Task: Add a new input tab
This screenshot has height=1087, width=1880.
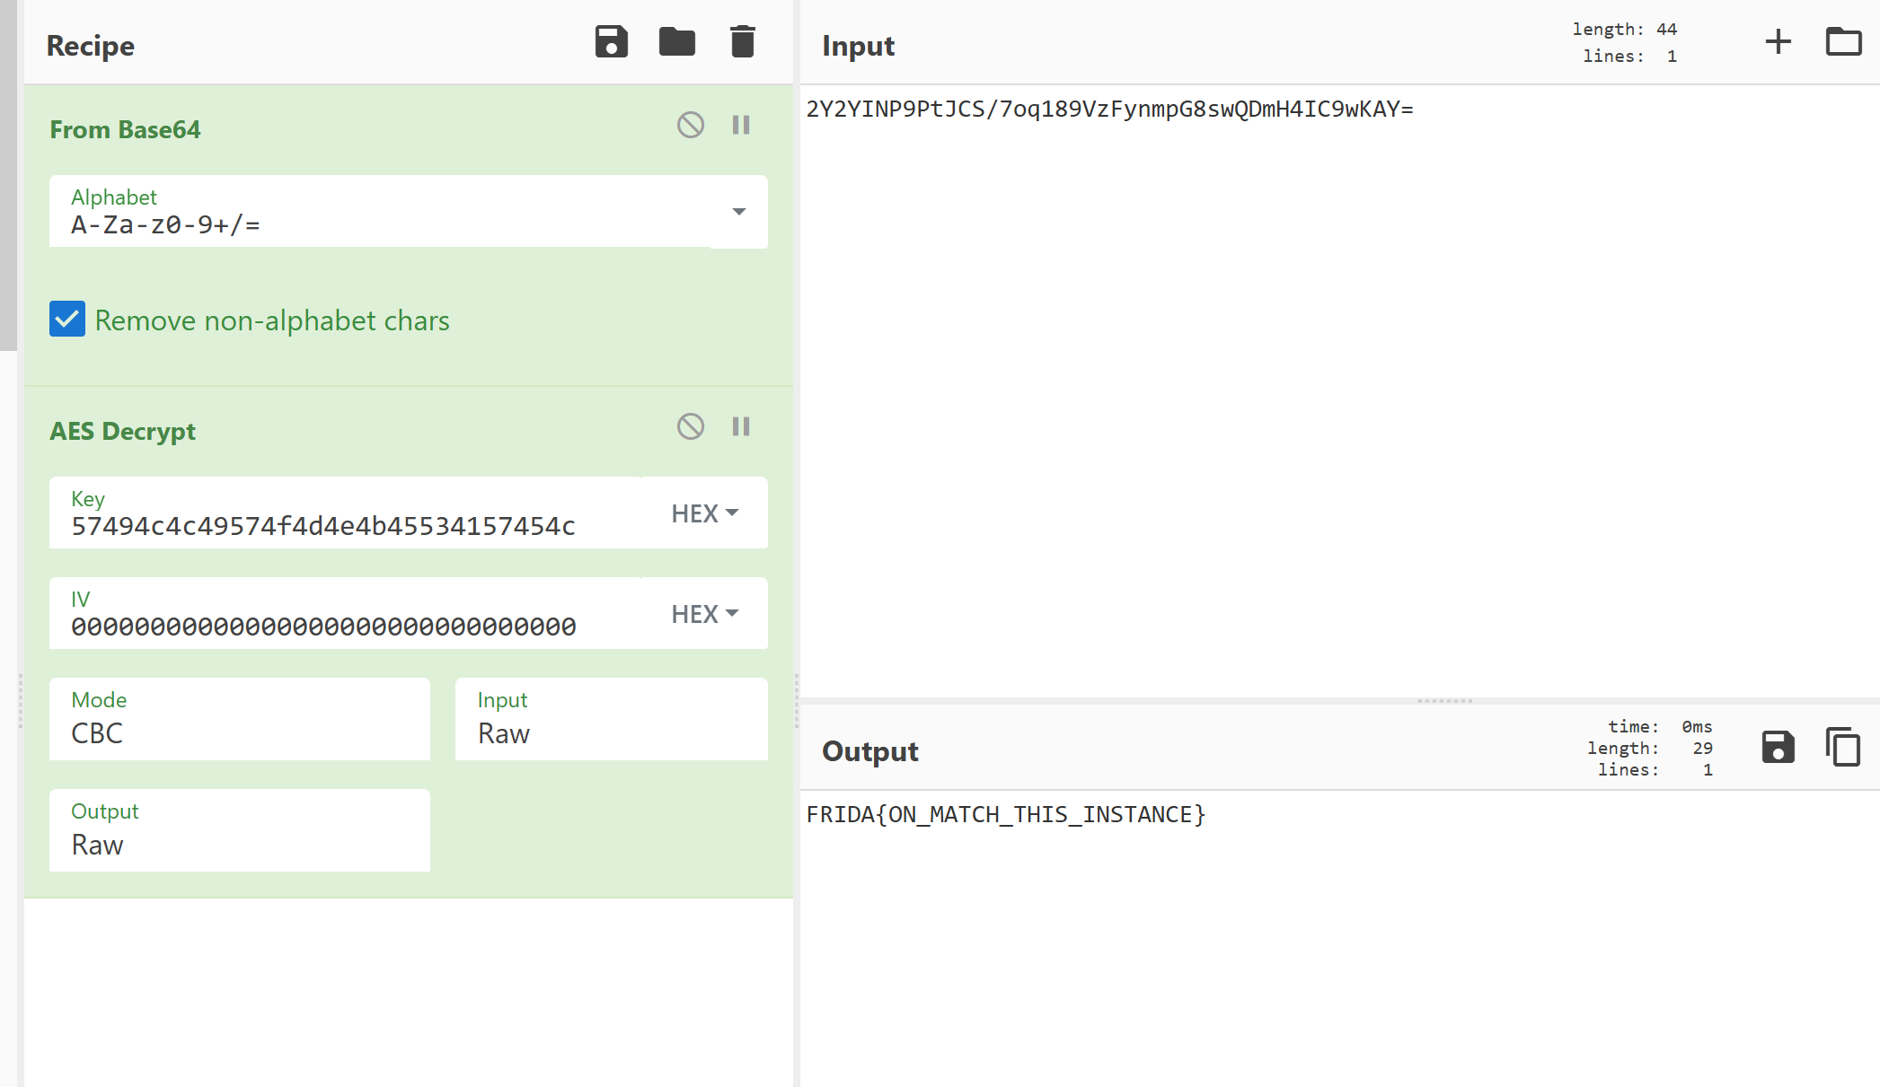Action: click(x=1778, y=42)
